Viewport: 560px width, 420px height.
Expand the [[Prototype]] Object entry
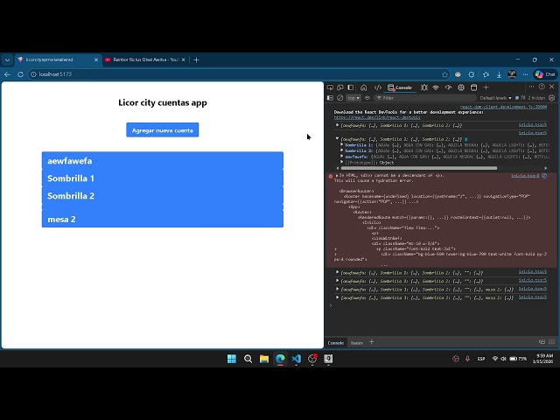[x=342, y=163]
